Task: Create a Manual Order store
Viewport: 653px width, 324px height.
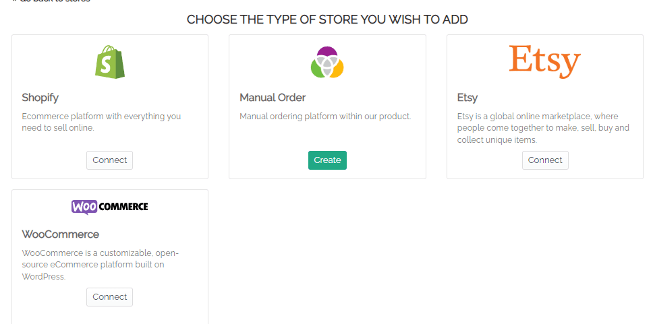Action: 327,160
